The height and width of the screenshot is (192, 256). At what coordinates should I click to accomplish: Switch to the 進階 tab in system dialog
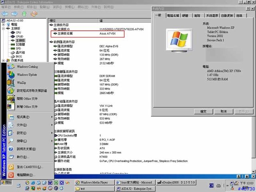click(x=197, y=16)
